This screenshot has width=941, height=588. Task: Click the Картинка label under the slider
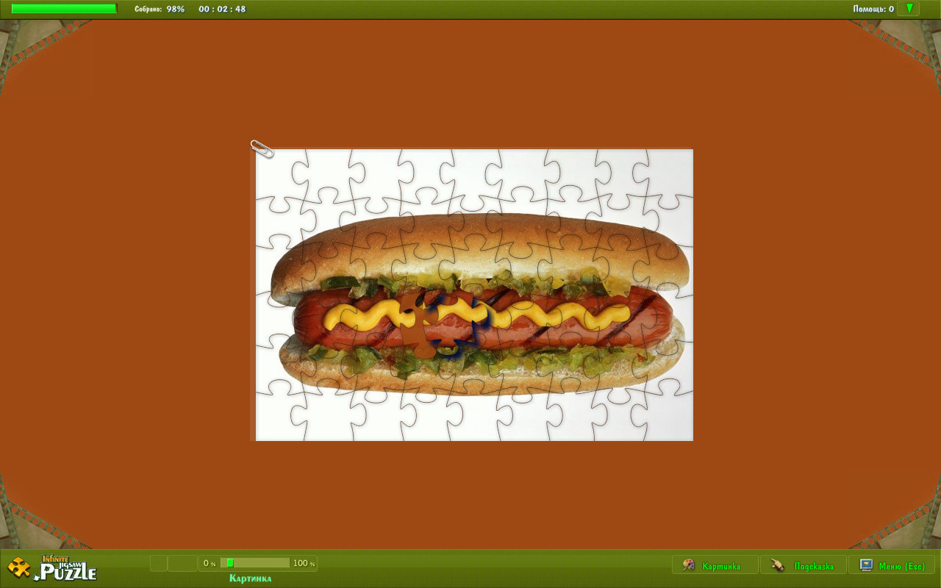click(250, 578)
